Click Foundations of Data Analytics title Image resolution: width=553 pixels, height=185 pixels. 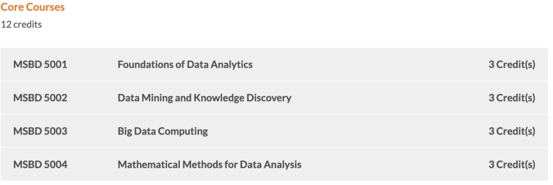(185, 64)
